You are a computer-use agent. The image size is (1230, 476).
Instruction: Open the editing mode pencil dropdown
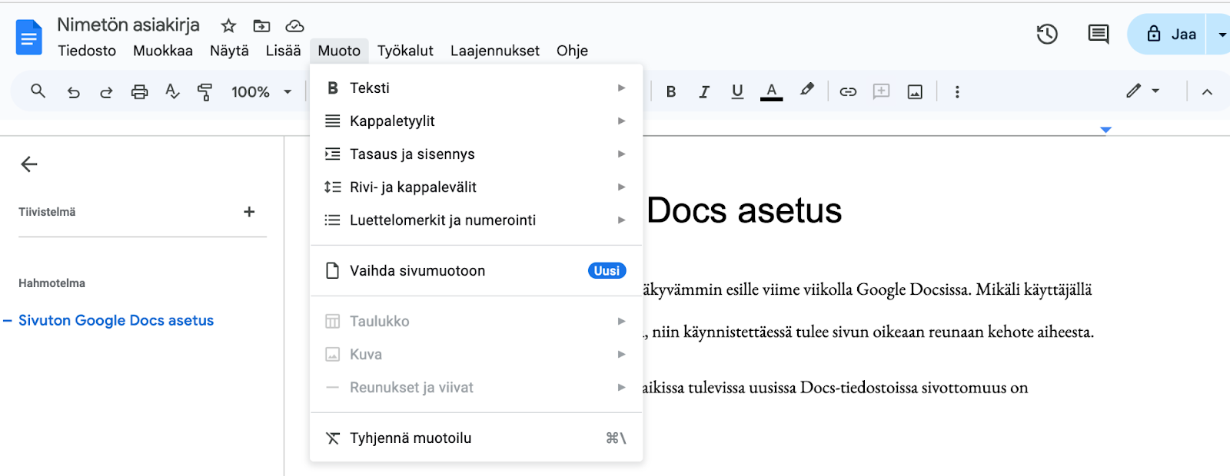(1143, 91)
